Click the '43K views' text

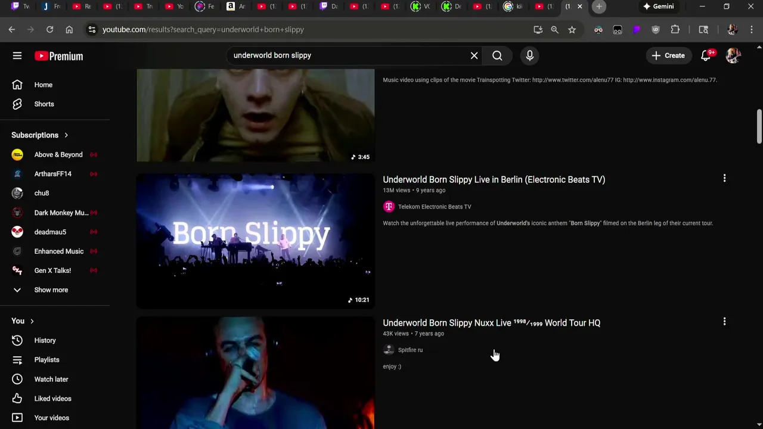pos(396,334)
